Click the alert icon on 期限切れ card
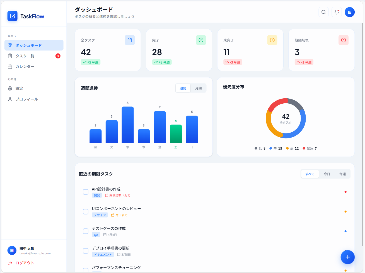Image resolution: width=365 pixels, height=273 pixels. (344, 40)
